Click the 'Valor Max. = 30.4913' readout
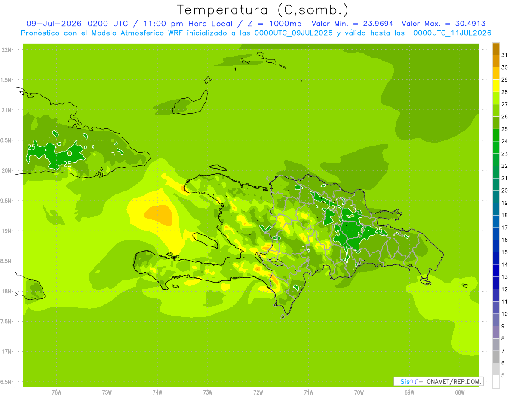 click(x=444, y=24)
